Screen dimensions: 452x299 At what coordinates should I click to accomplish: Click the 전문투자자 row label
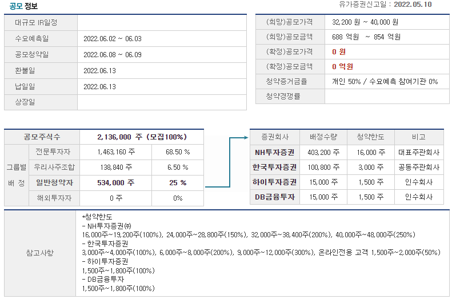(x=53, y=152)
